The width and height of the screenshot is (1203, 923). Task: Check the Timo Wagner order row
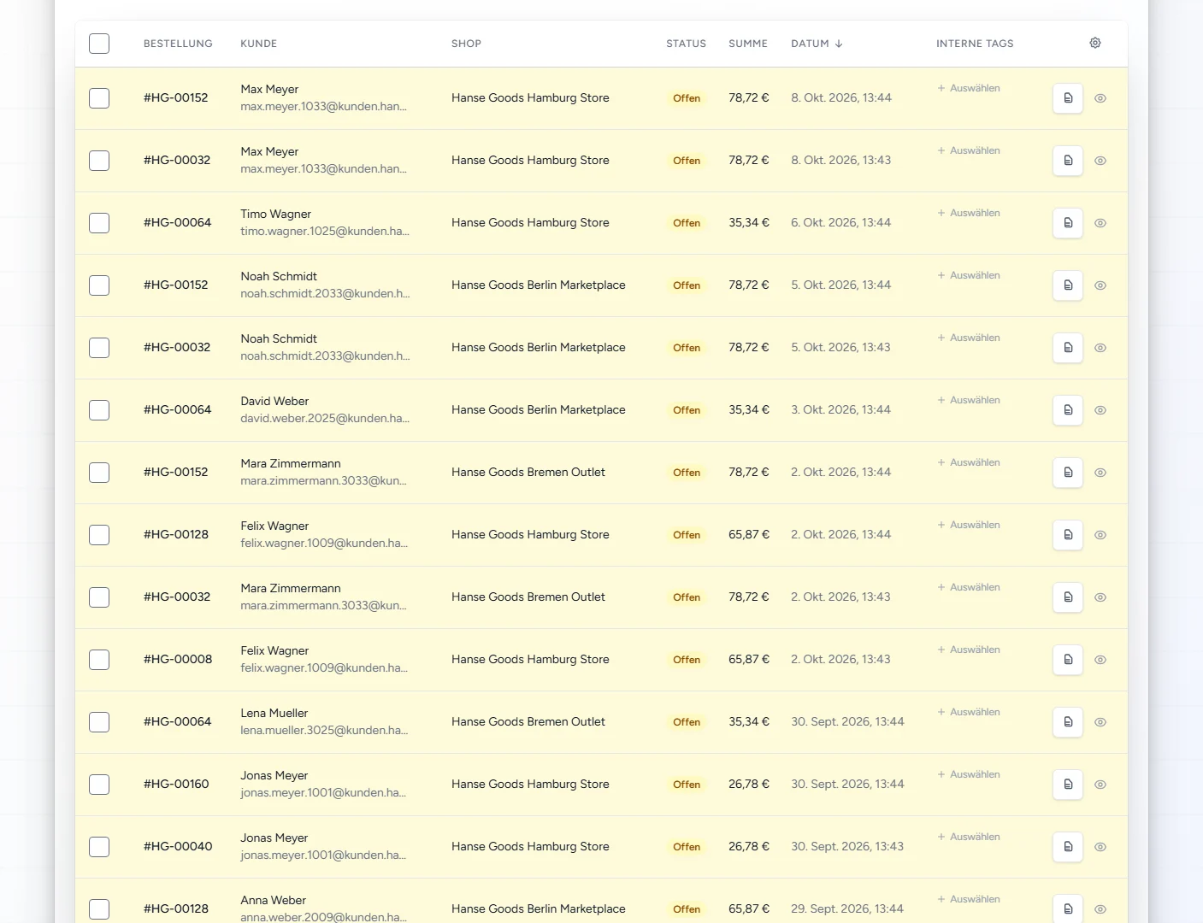click(x=99, y=223)
